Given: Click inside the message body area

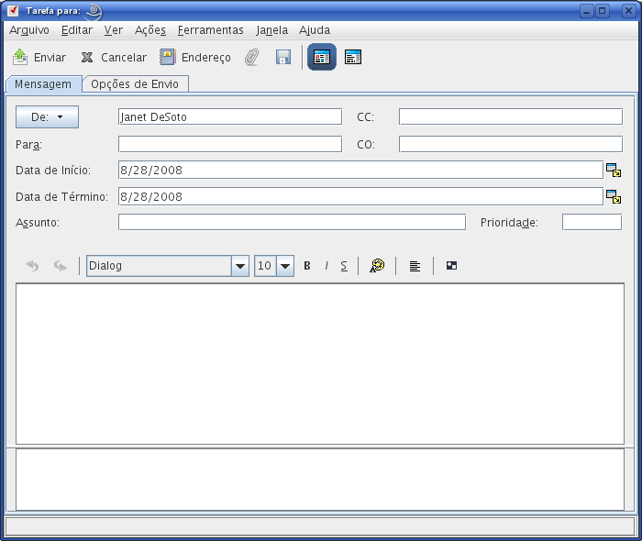Looking at the screenshot, I should [x=320, y=363].
